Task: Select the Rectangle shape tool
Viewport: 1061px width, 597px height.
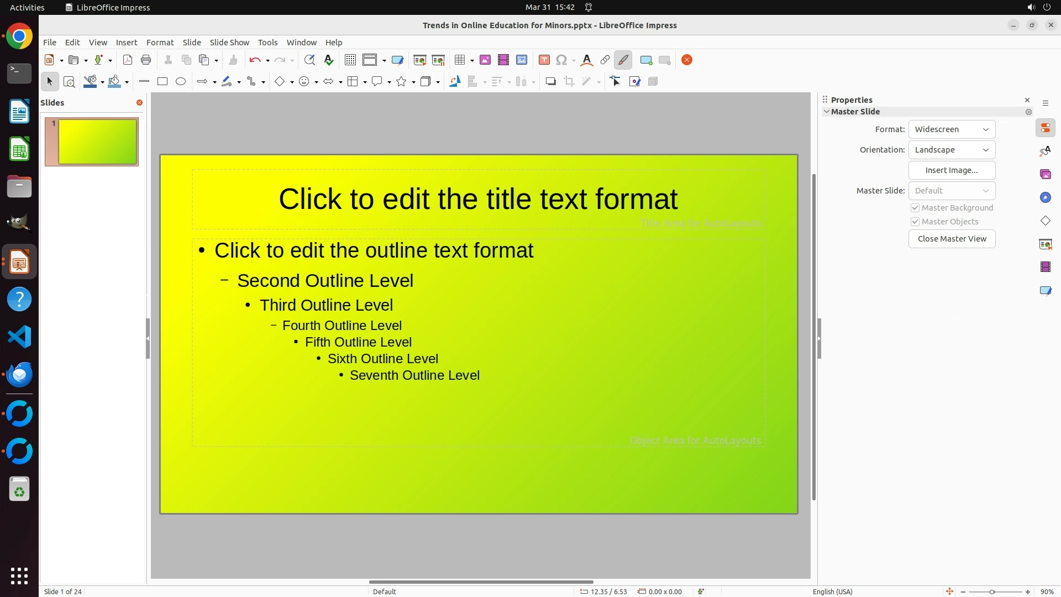Action: [x=162, y=82]
